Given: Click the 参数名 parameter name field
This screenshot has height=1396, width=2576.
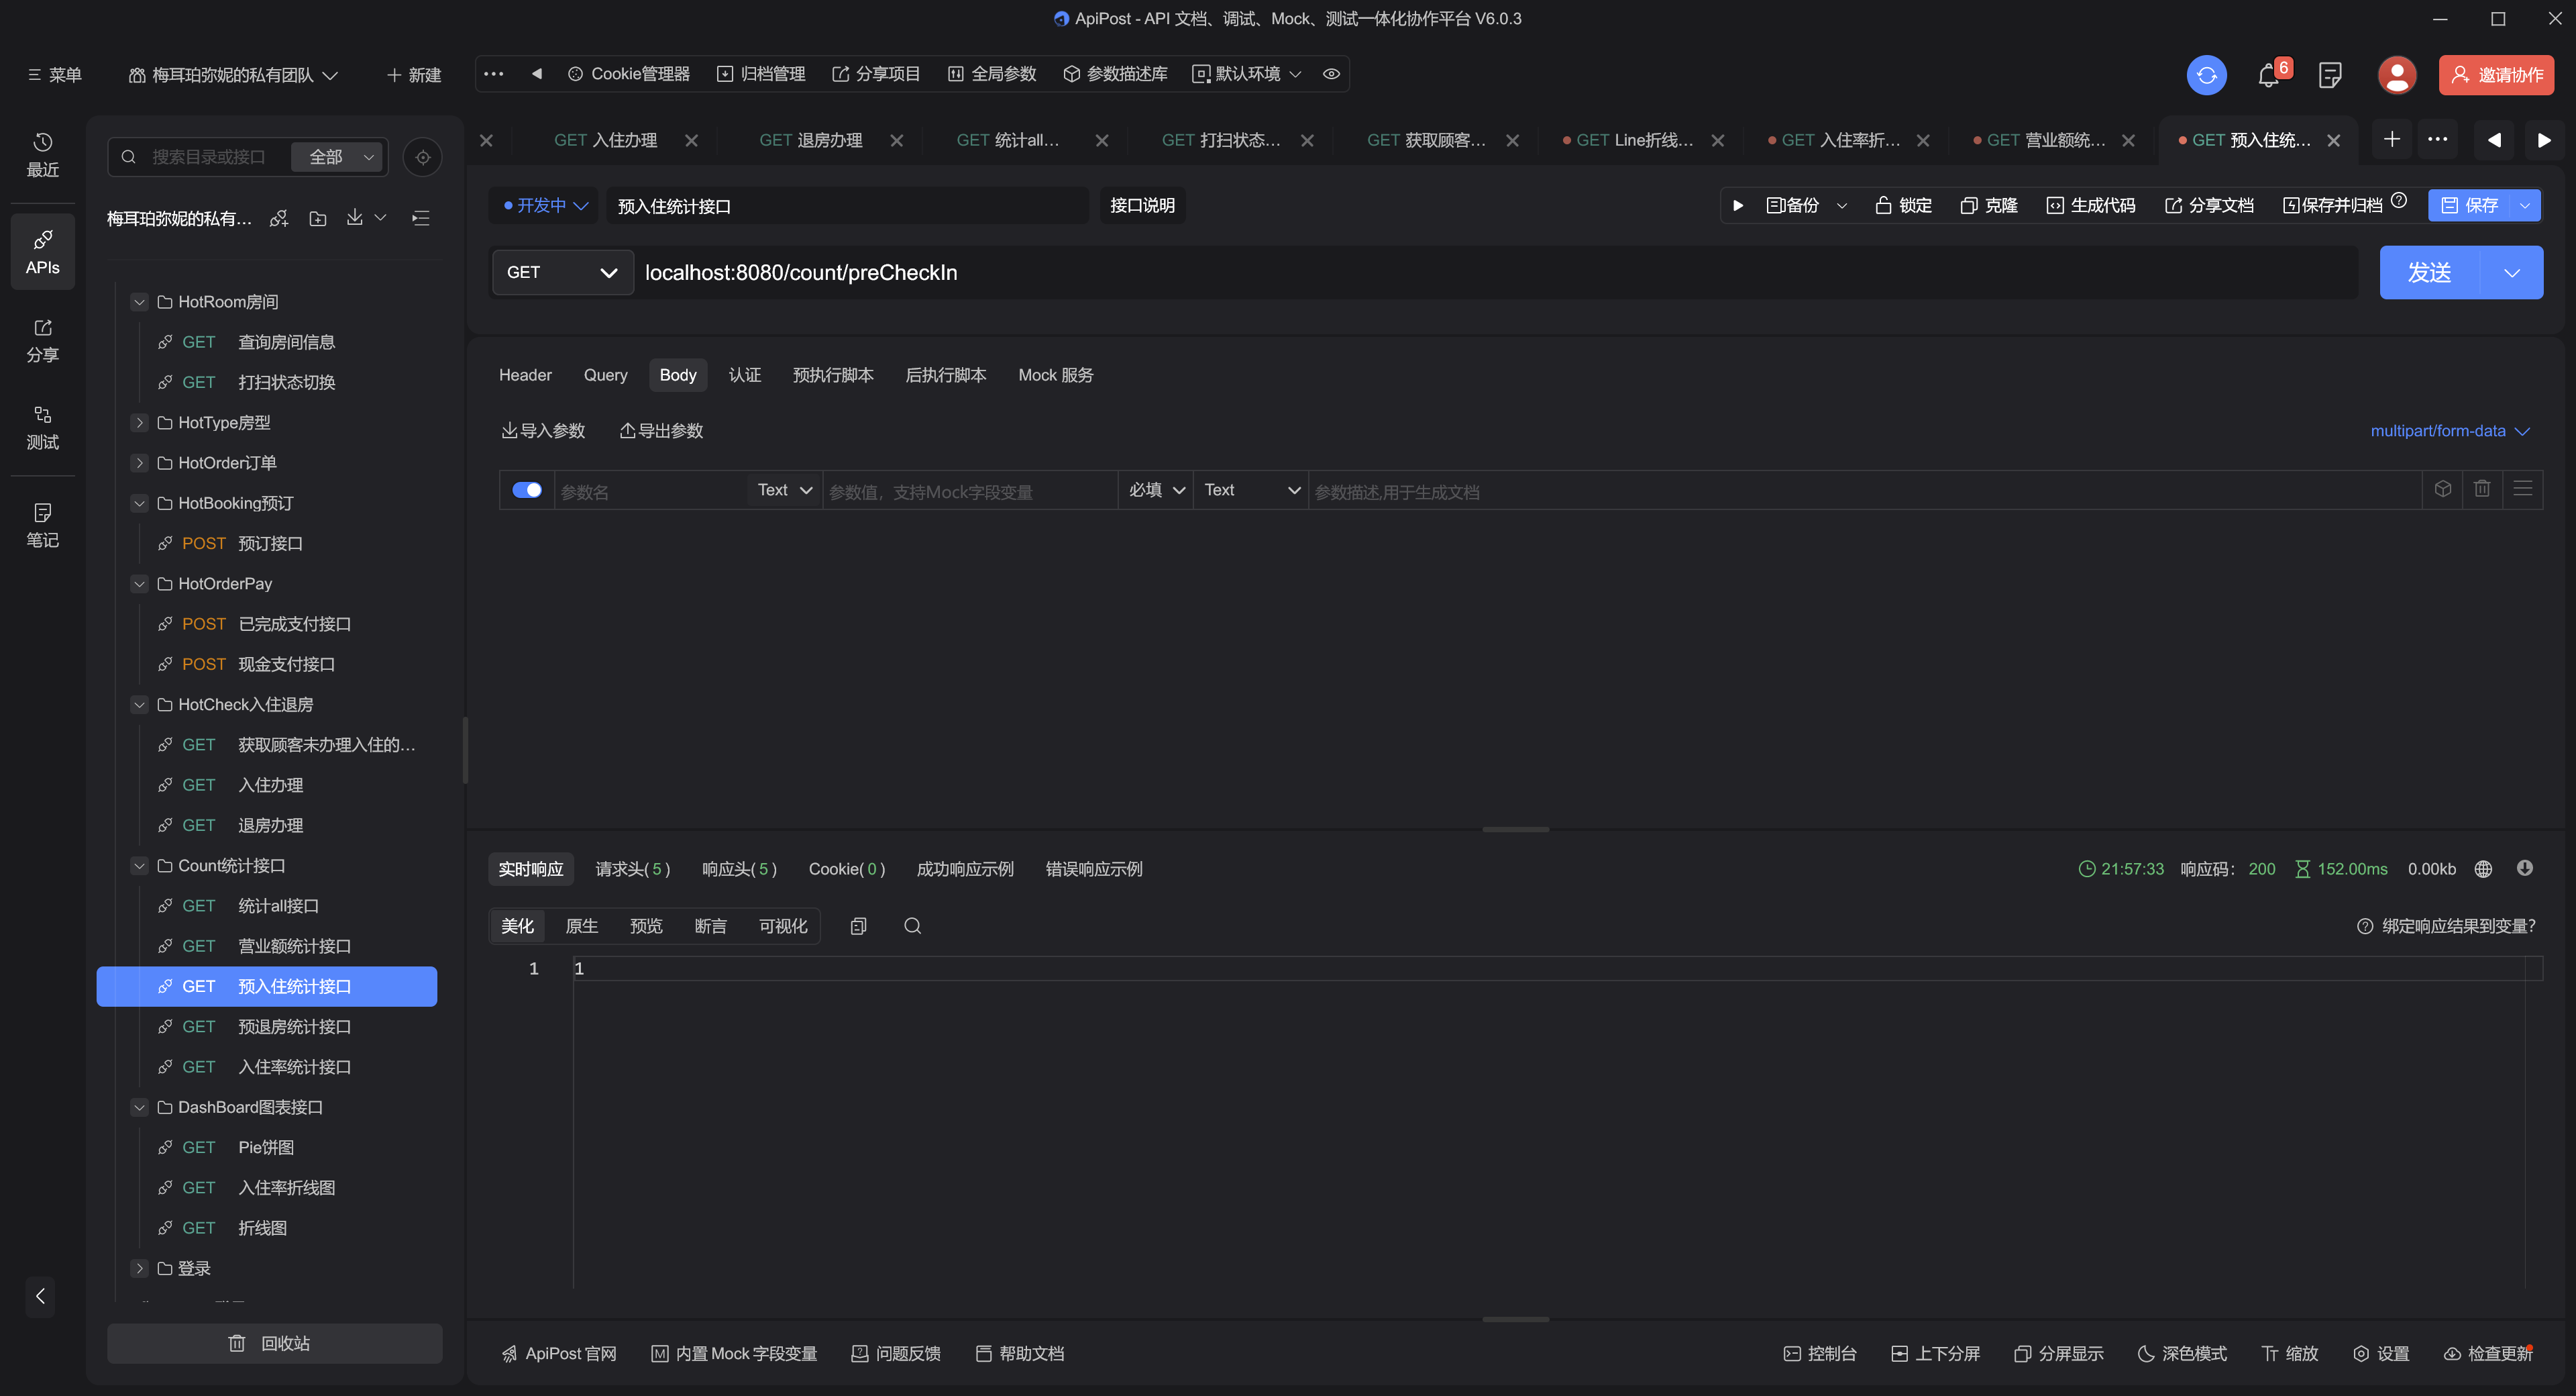Looking at the screenshot, I should pyautogui.click(x=650, y=491).
